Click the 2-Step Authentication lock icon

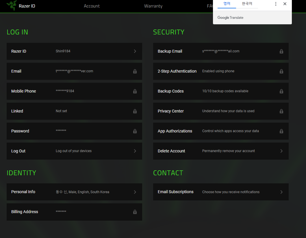281,71
